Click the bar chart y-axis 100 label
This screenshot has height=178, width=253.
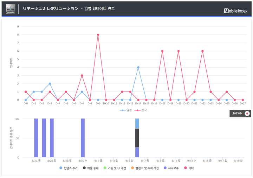(x=17, y=119)
